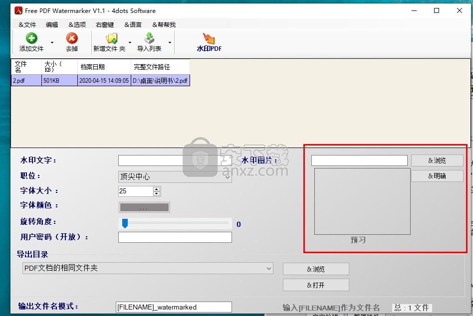
Task: Open the 语言 language menu
Action: point(133,24)
